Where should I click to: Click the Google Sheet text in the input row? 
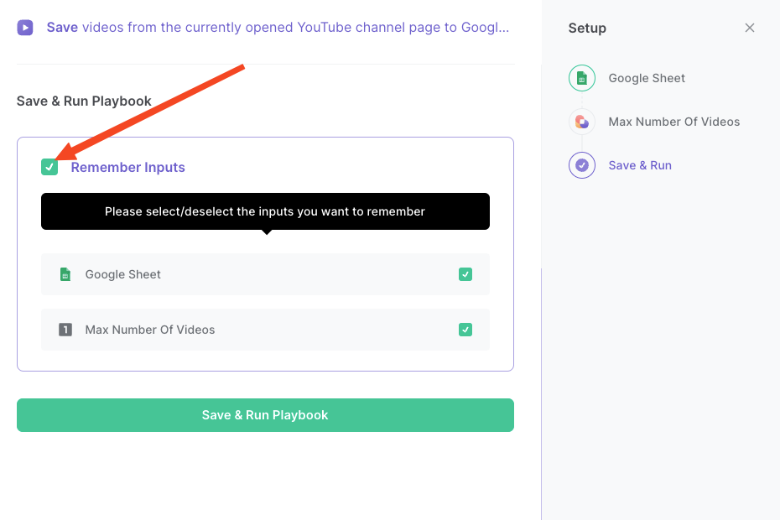122,274
